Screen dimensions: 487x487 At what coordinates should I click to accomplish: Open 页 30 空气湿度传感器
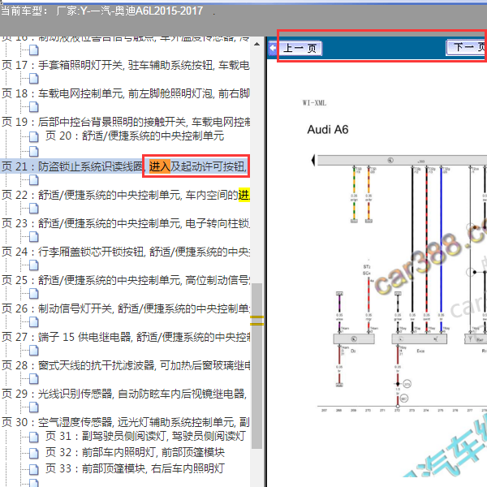click(126, 422)
